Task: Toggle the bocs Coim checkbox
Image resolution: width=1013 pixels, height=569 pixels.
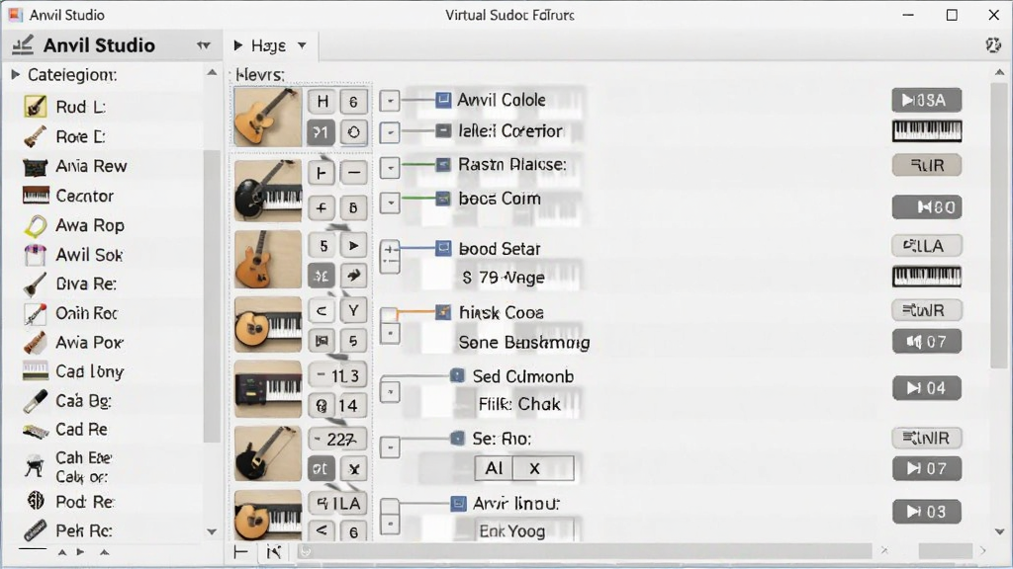Action: [x=443, y=199]
